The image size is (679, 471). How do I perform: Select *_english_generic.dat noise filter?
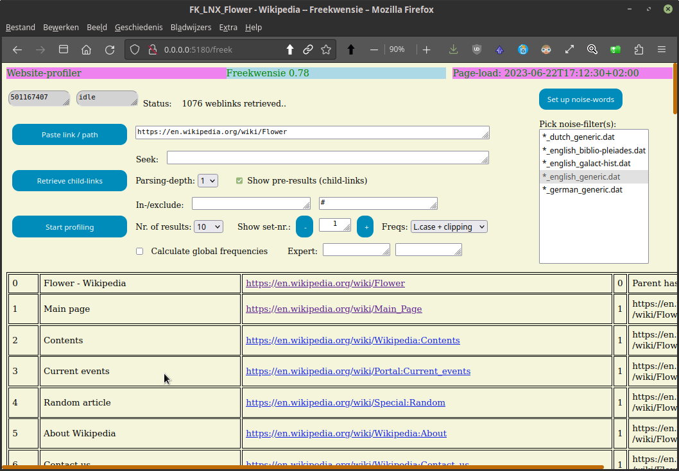pos(594,176)
